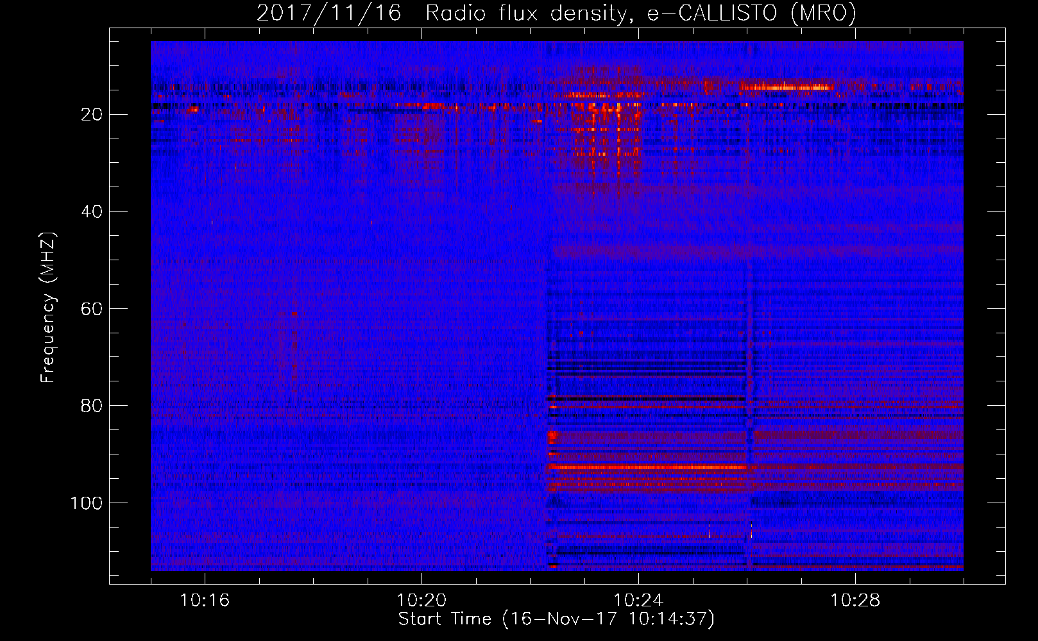Screen dimensions: 1038x641
Task: Select the 20 MHz frequency tick label
Action: 92,115
